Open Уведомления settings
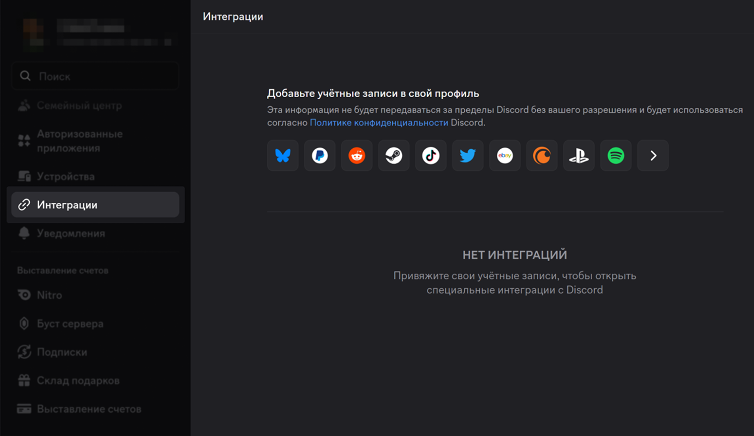Viewport: 754px width, 436px height. 95,233
